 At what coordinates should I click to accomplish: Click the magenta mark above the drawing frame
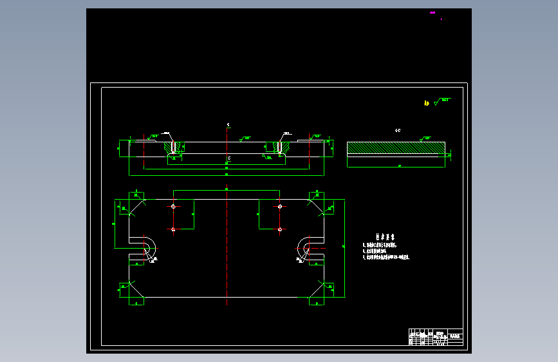(432, 12)
